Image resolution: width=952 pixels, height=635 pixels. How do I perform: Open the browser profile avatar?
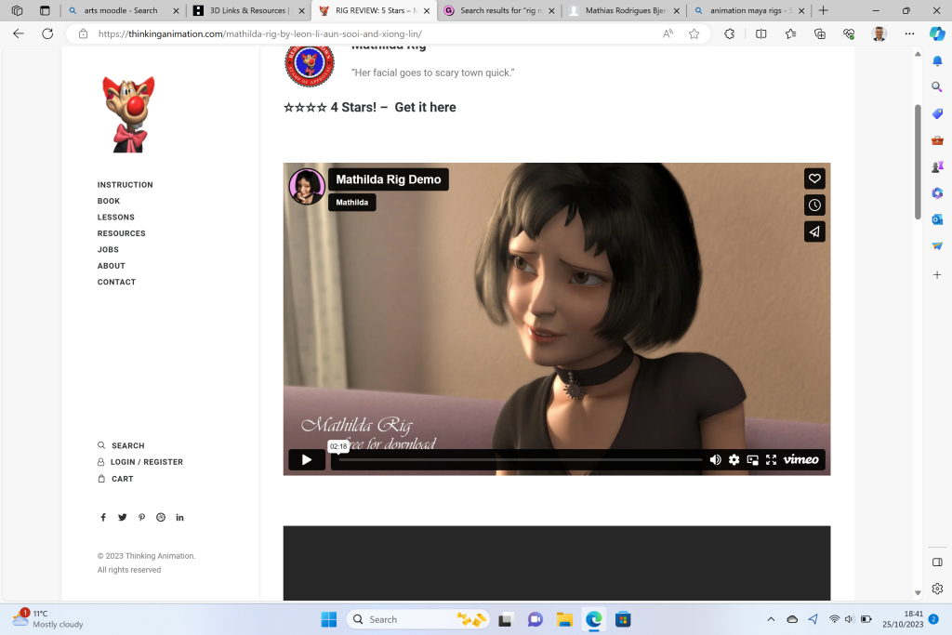click(879, 34)
